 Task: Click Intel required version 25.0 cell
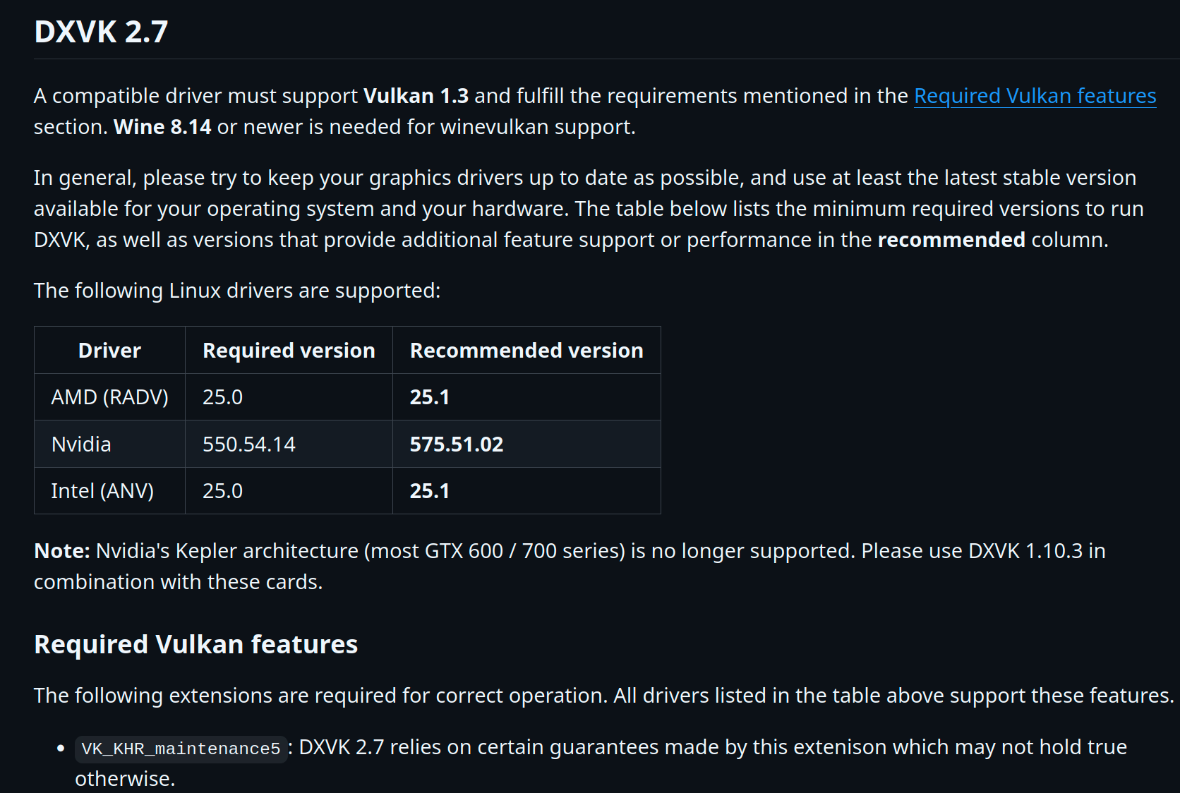(222, 491)
